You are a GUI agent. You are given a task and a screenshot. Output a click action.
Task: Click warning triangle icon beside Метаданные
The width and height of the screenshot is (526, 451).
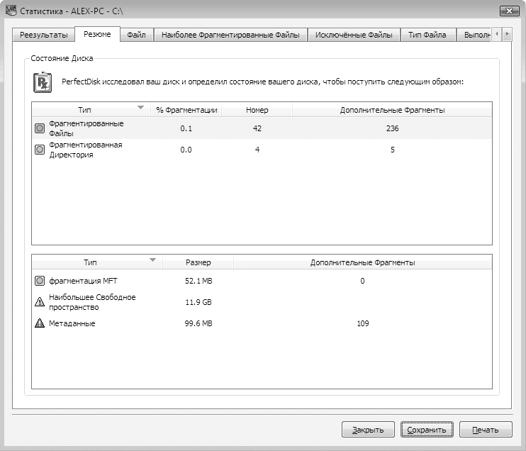click(x=40, y=323)
